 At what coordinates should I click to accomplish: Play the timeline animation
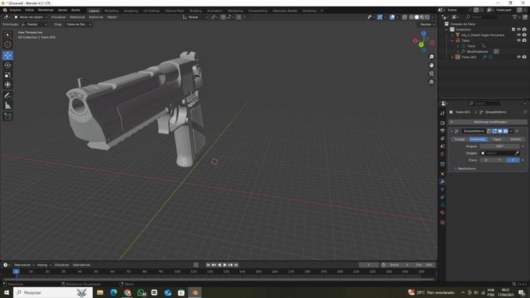[x=225, y=265]
